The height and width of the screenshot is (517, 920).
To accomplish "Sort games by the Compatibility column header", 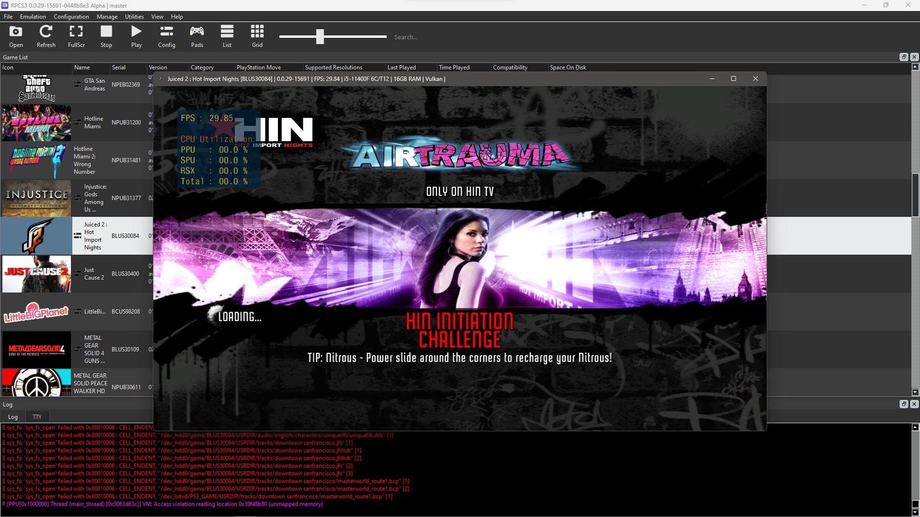I will tap(510, 67).
